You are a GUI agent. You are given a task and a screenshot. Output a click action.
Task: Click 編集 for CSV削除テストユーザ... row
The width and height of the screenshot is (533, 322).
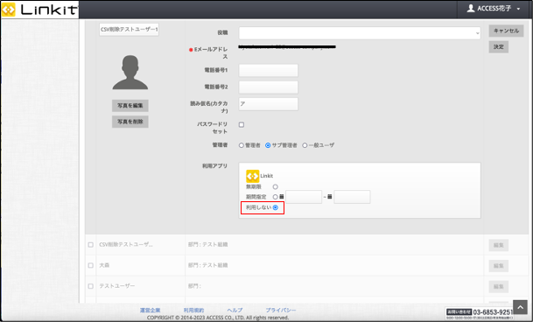[x=499, y=245]
